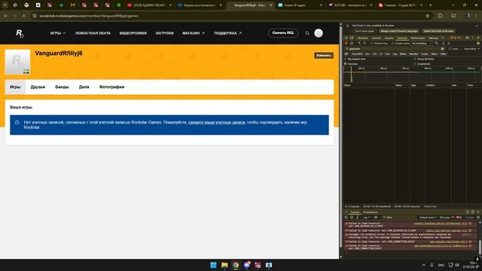This screenshot has width=482, height=271.
Task: Open the console context 'top' dropdown
Action: [x=366, y=218]
